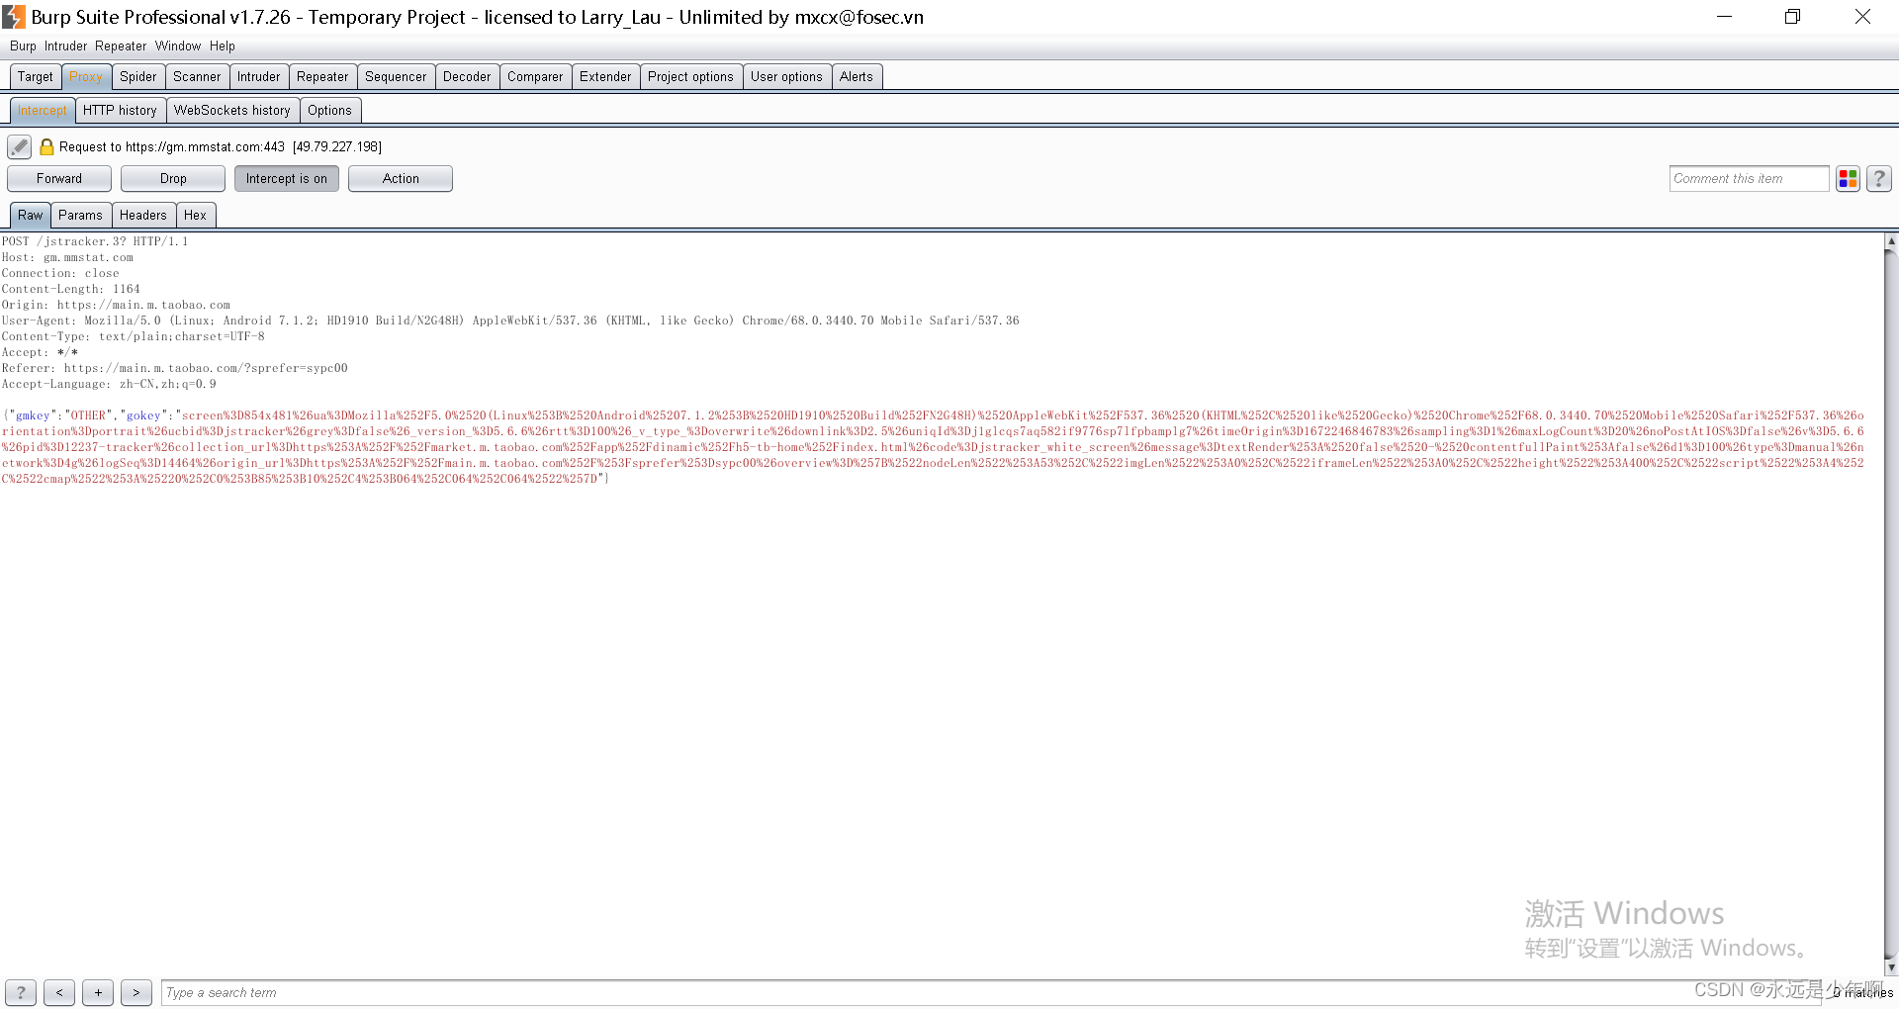
Task: Open the Scanner tab
Action: [x=197, y=77]
